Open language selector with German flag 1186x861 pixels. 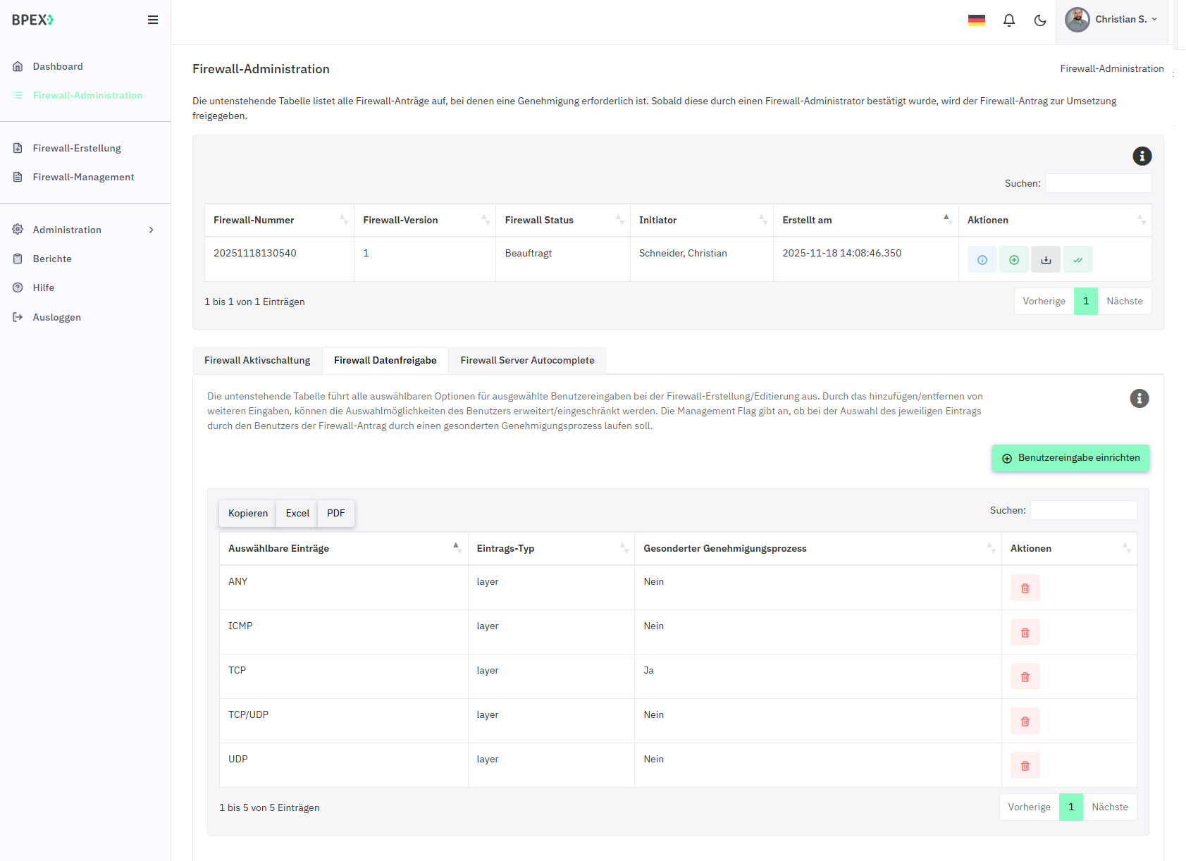[x=976, y=20]
